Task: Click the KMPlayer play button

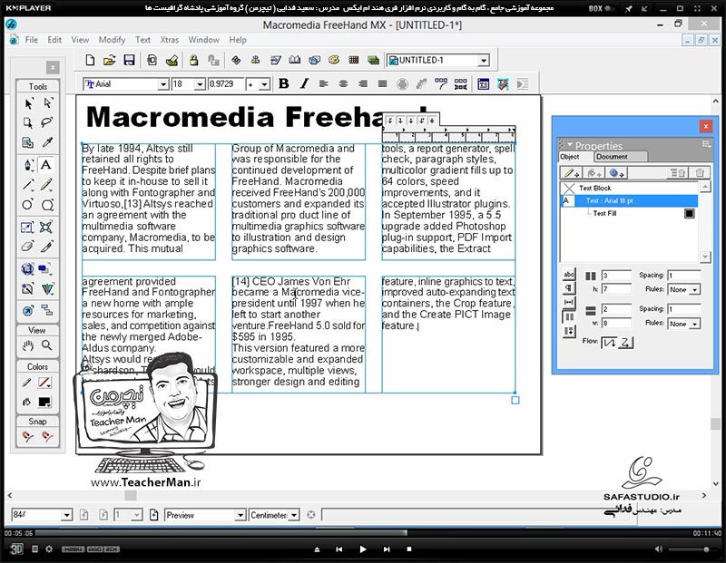Action: click(x=362, y=549)
